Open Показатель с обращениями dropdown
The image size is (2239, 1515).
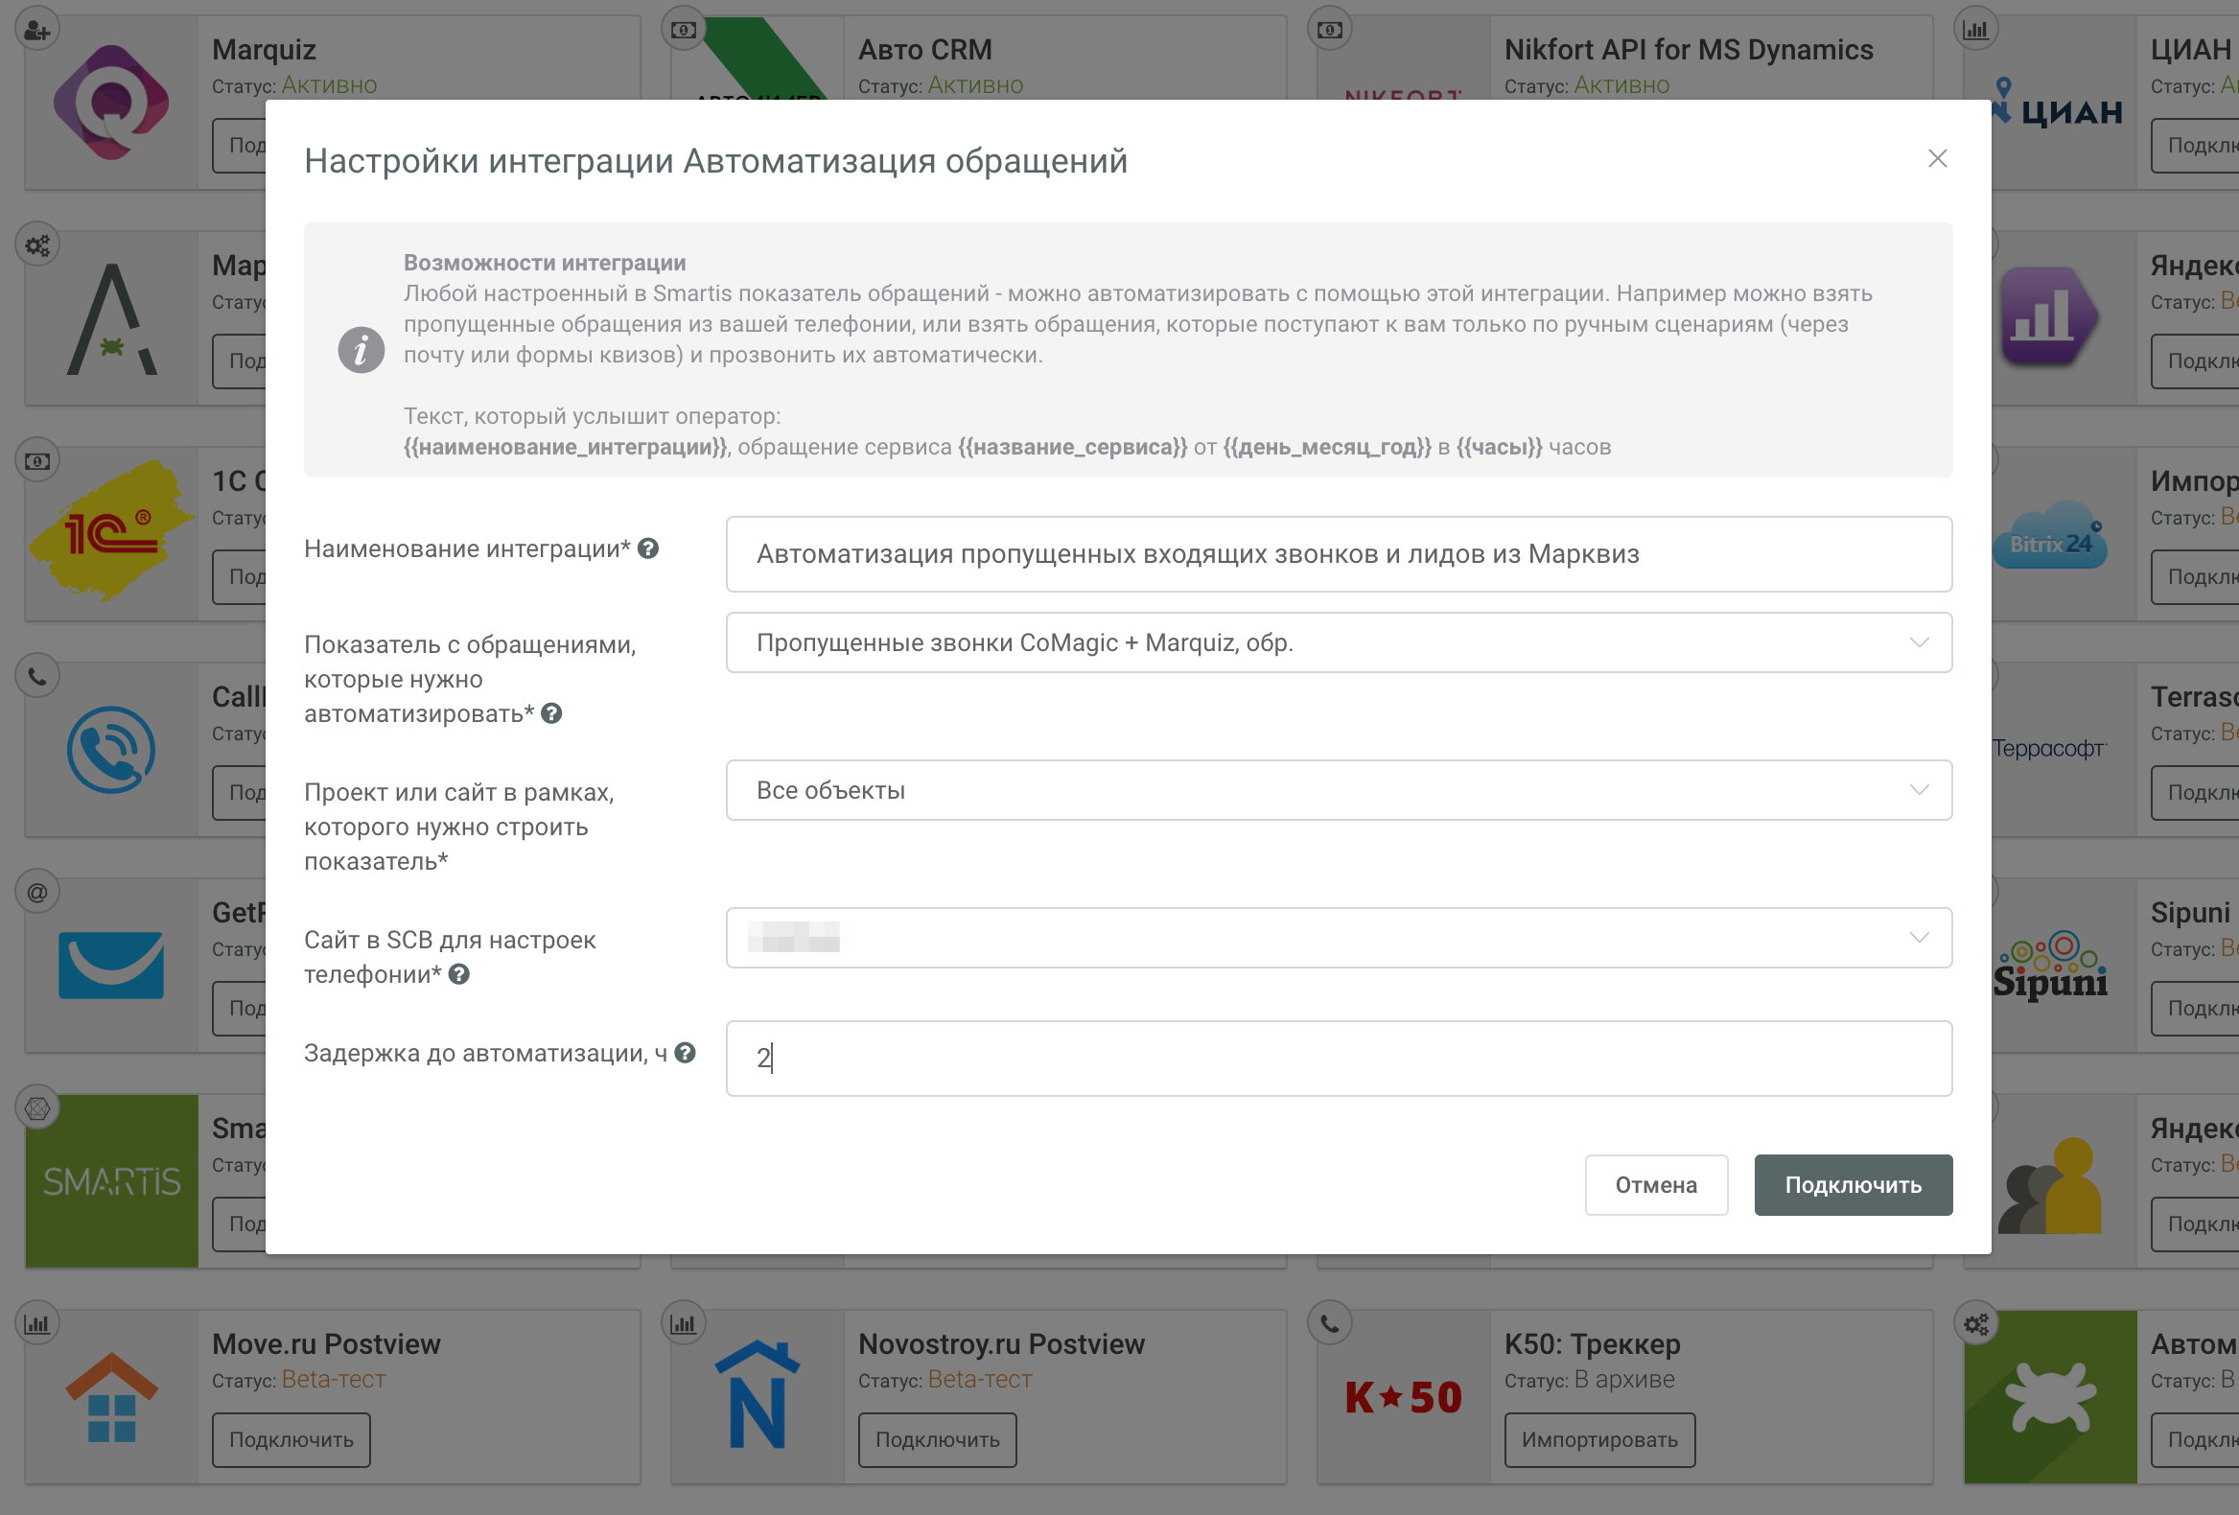(1339, 642)
